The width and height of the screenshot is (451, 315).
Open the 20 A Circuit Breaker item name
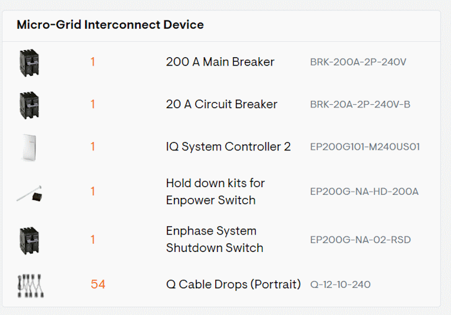point(222,104)
